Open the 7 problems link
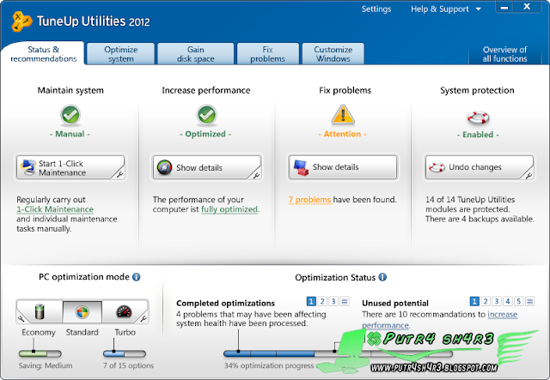550x380 pixels. point(309,200)
